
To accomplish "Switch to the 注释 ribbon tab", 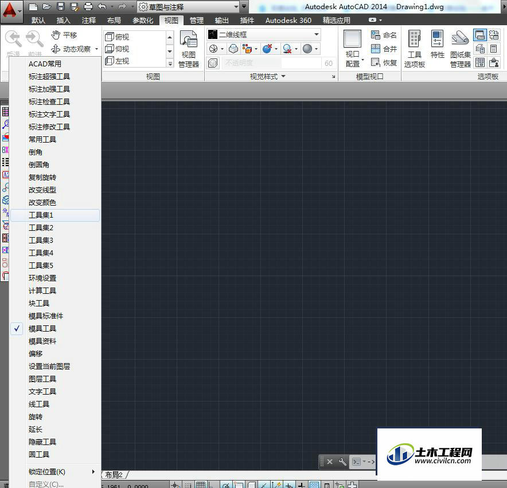I will tap(88, 21).
